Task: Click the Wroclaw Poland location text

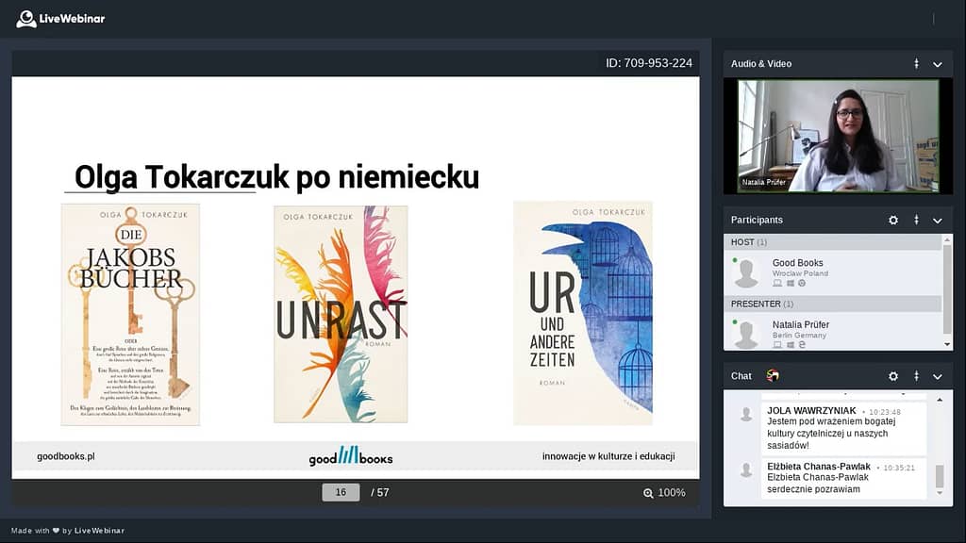Action: [x=800, y=273]
